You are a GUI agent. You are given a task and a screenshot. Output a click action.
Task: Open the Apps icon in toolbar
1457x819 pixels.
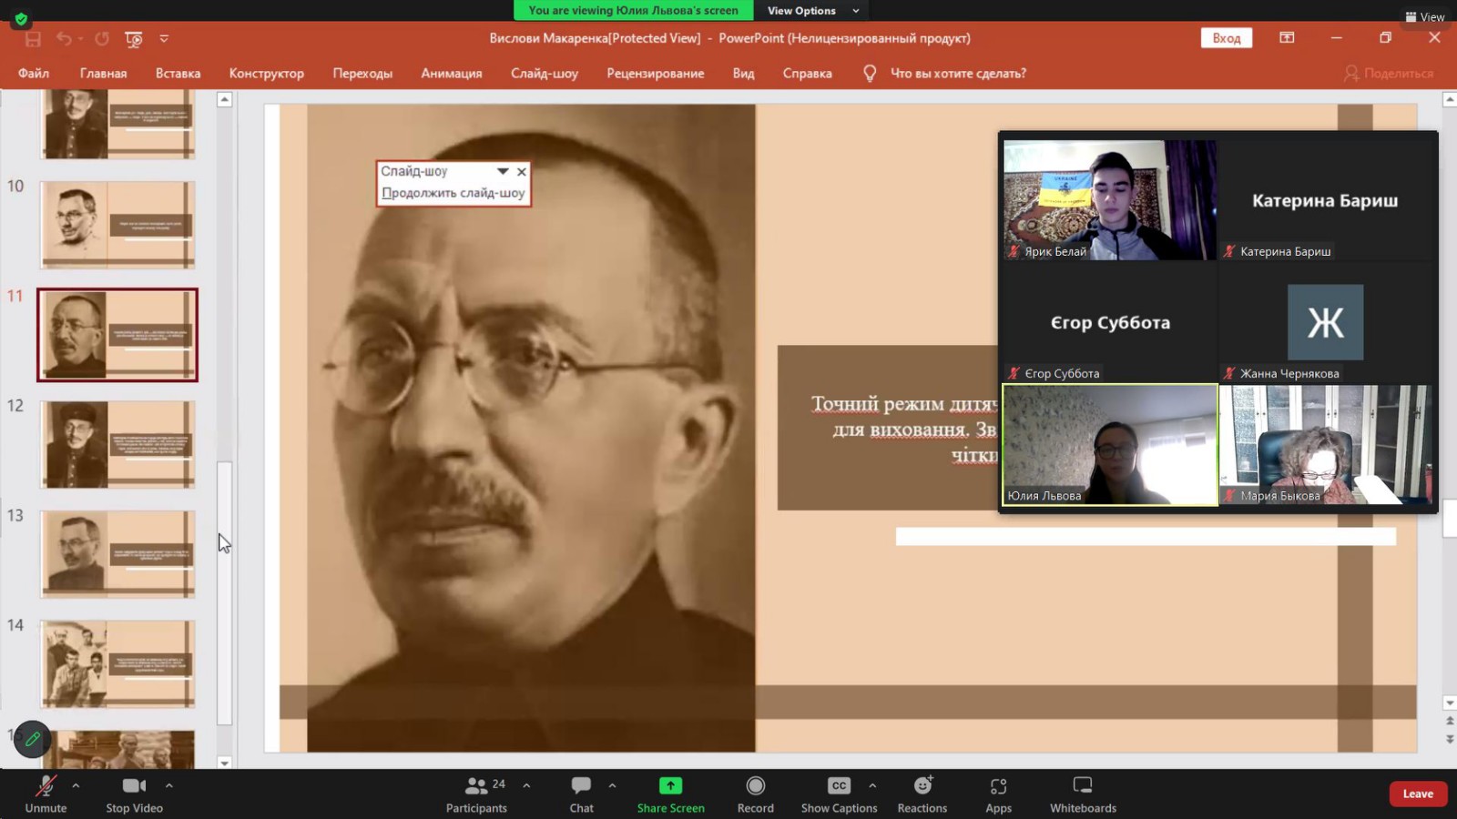(x=998, y=786)
